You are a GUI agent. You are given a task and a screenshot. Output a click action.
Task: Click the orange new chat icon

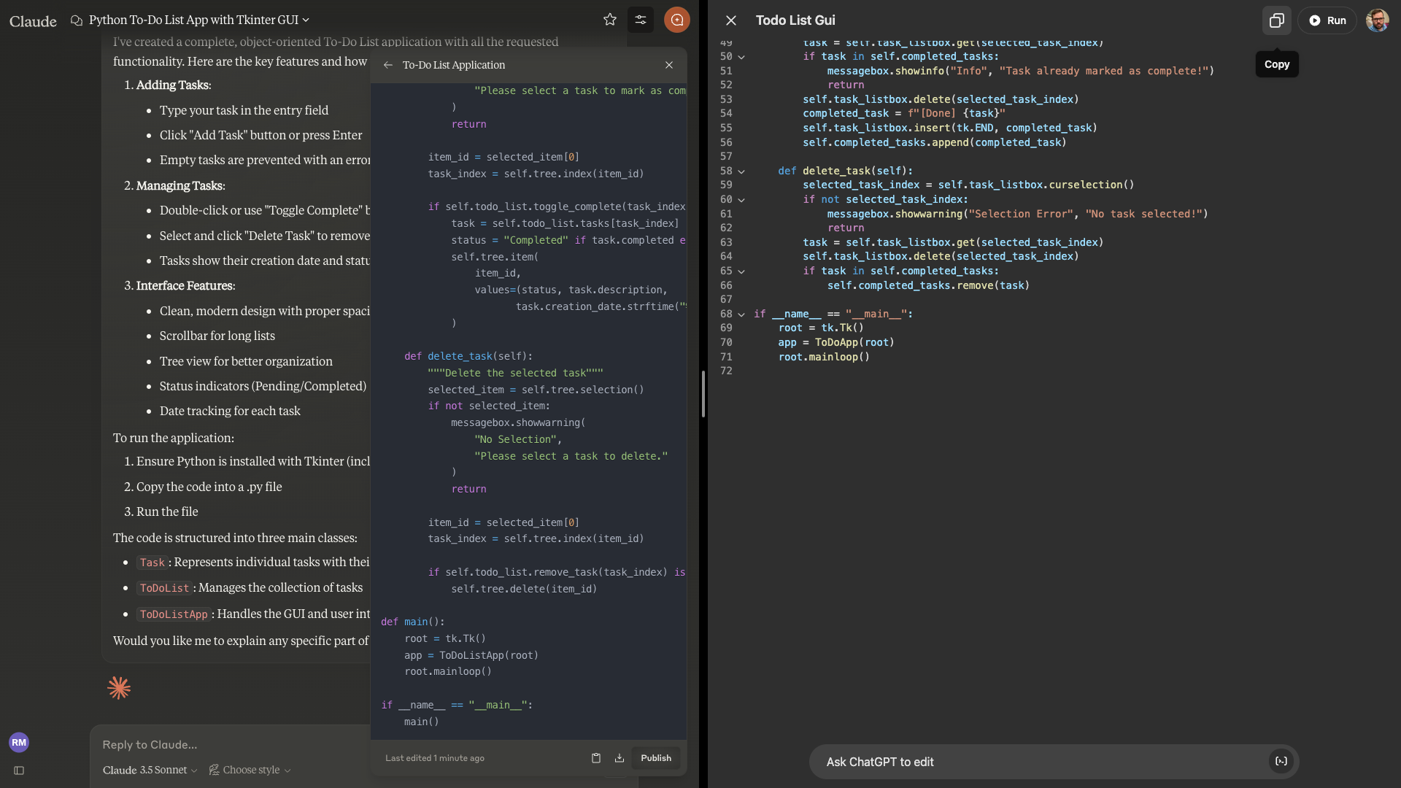676,20
